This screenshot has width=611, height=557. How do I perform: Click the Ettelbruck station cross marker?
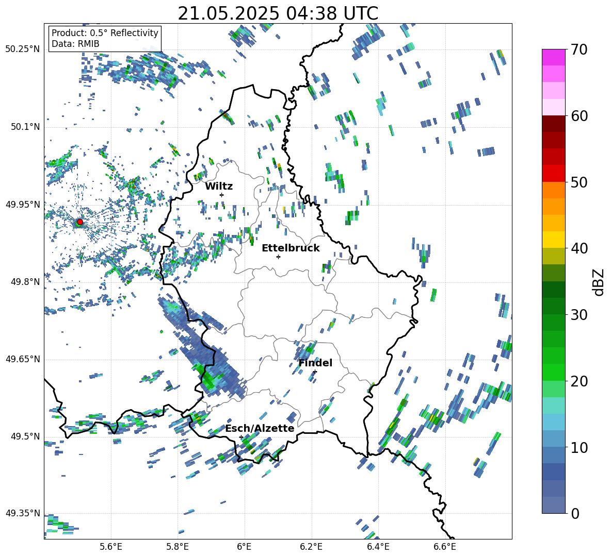point(278,257)
